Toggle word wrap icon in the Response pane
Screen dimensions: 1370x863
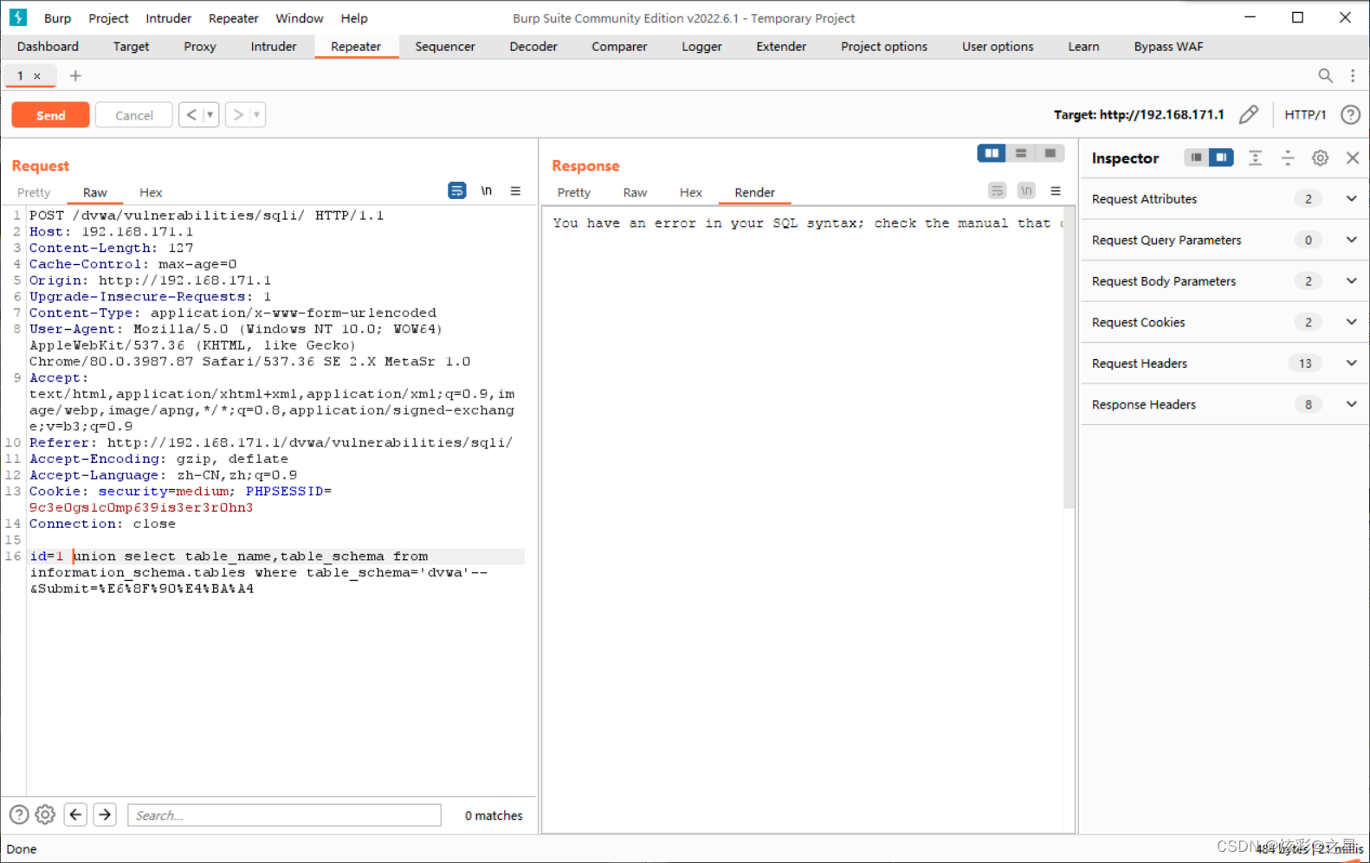coord(998,190)
